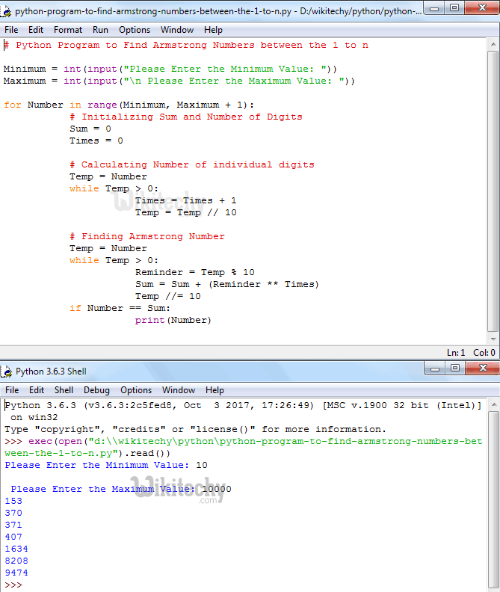Viewport: 500px width, 592px height.
Task: Click the editor scrollbar's down arrow
Action: coord(493,339)
